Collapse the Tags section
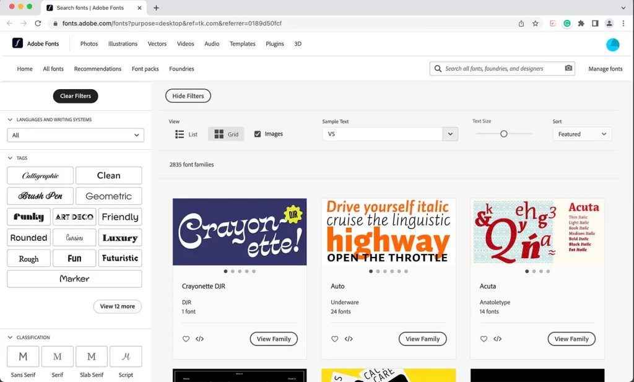 point(10,158)
